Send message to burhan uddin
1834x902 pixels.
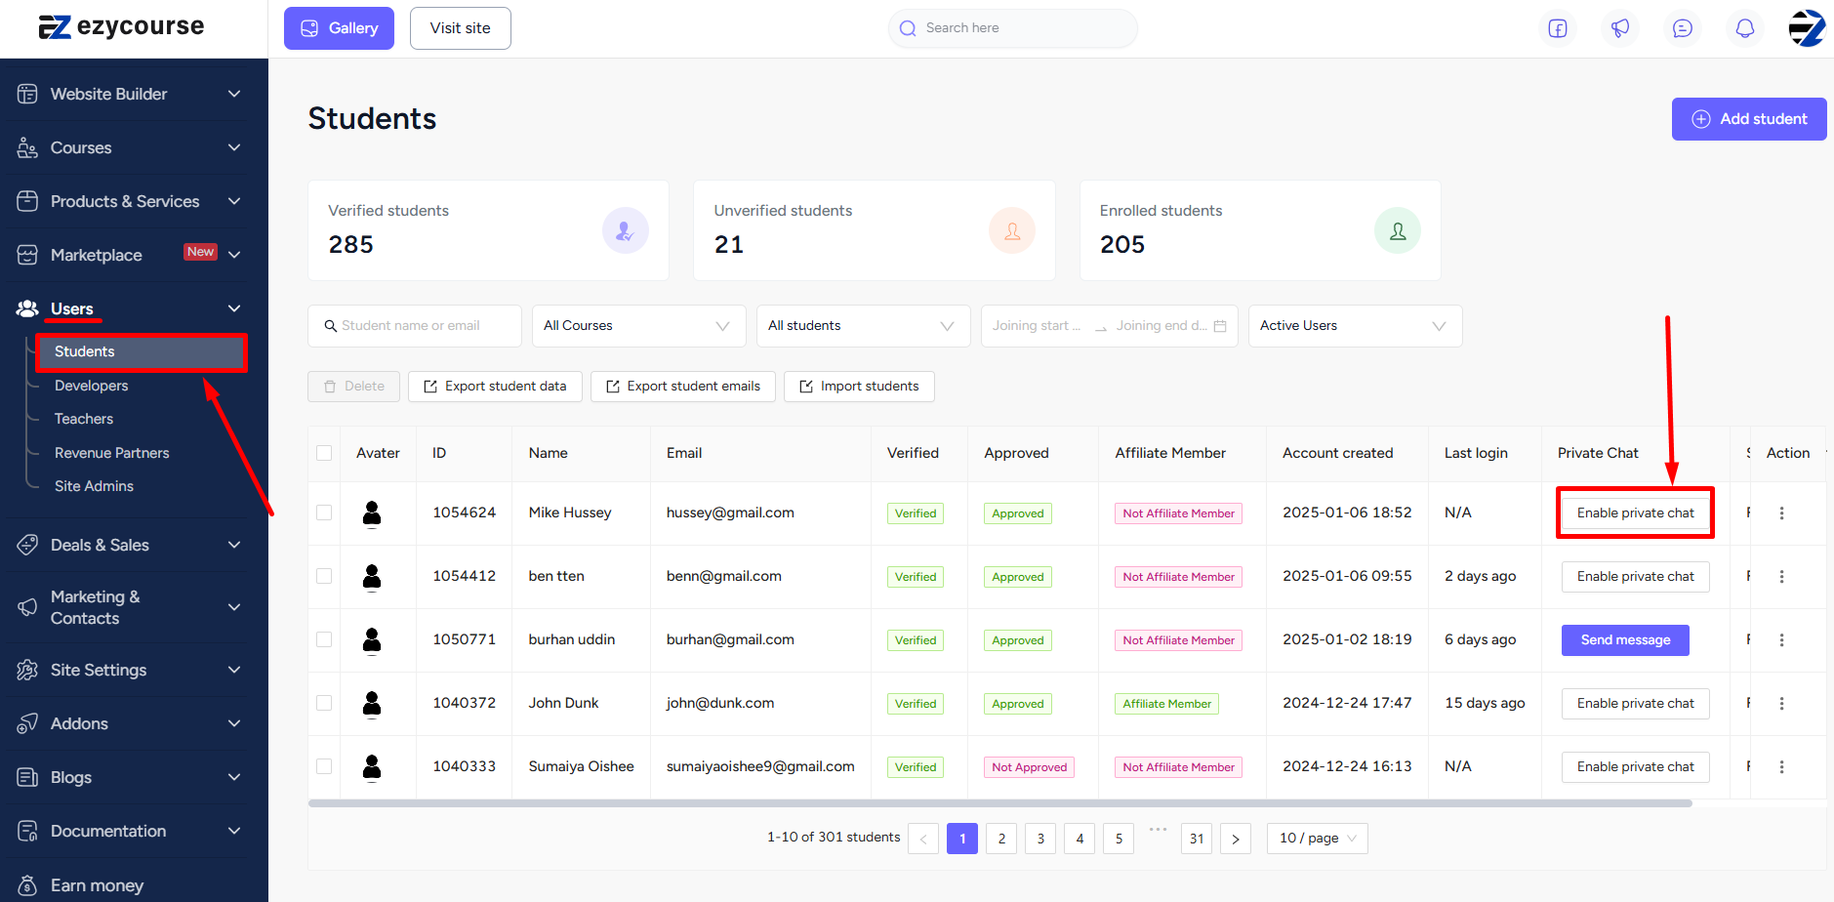(1625, 640)
